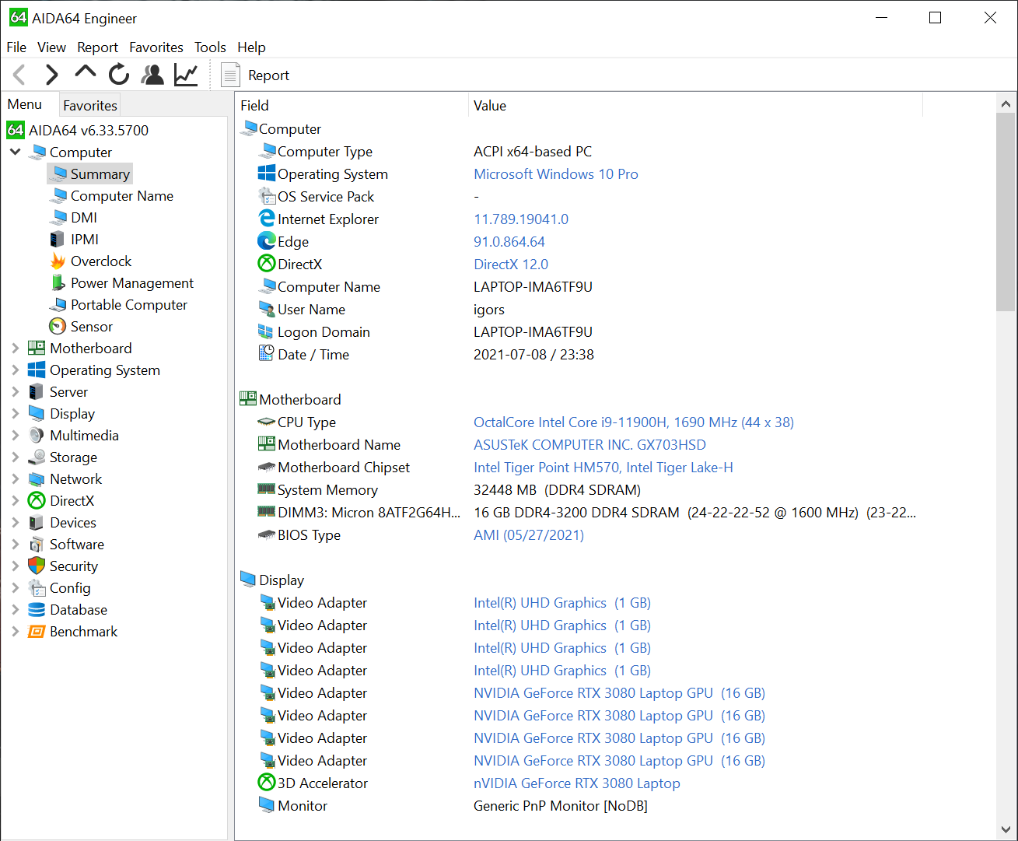The height and width of the screenshot is (841, 1018).
Task: Open the File menu
Action: 16,47
